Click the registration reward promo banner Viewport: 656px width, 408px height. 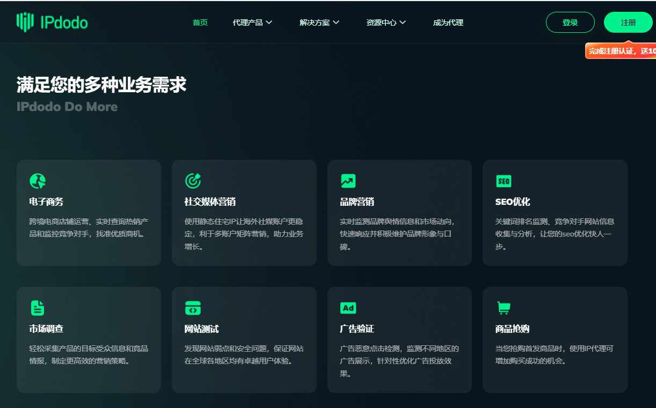coord(623,50)
